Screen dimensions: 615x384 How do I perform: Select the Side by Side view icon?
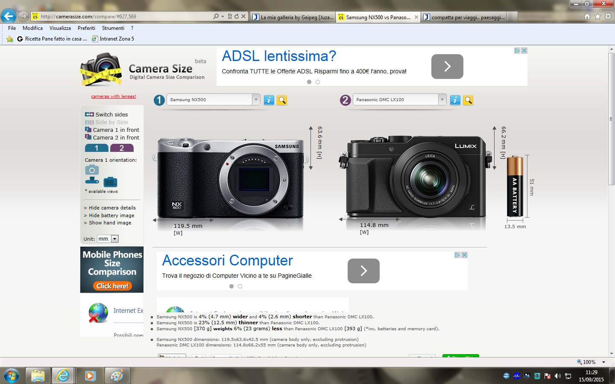click(x=89, y=122)
